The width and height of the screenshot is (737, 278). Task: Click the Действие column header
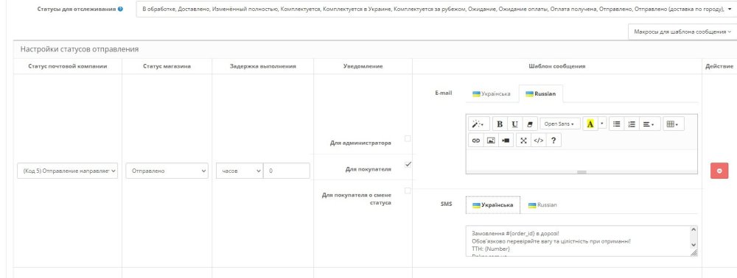(x=719, y=66)
